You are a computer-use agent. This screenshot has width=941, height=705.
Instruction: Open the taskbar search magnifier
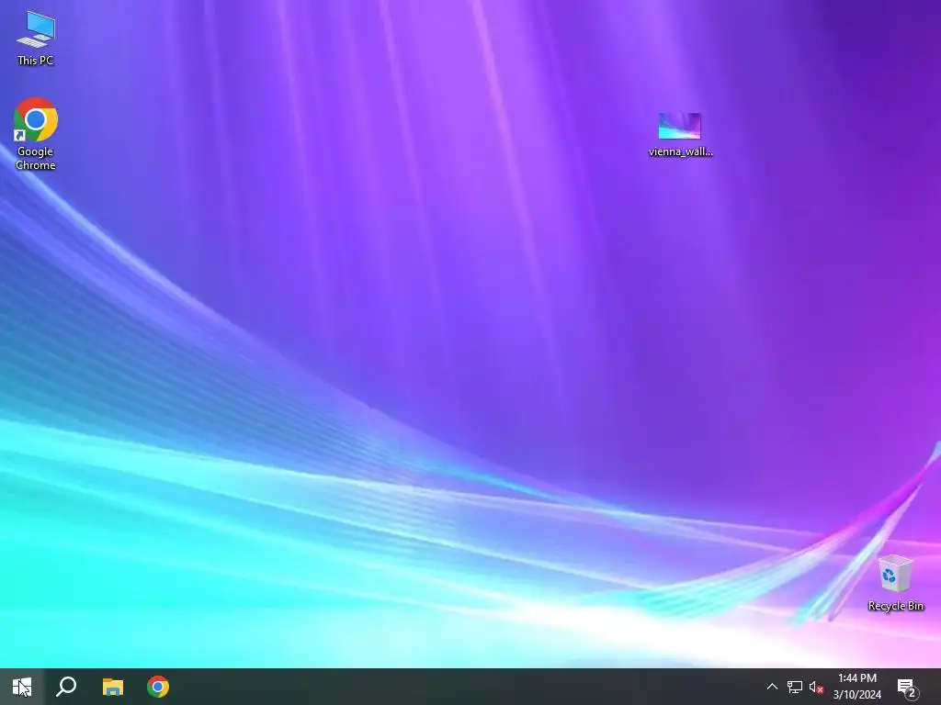[x=66, y=687]
